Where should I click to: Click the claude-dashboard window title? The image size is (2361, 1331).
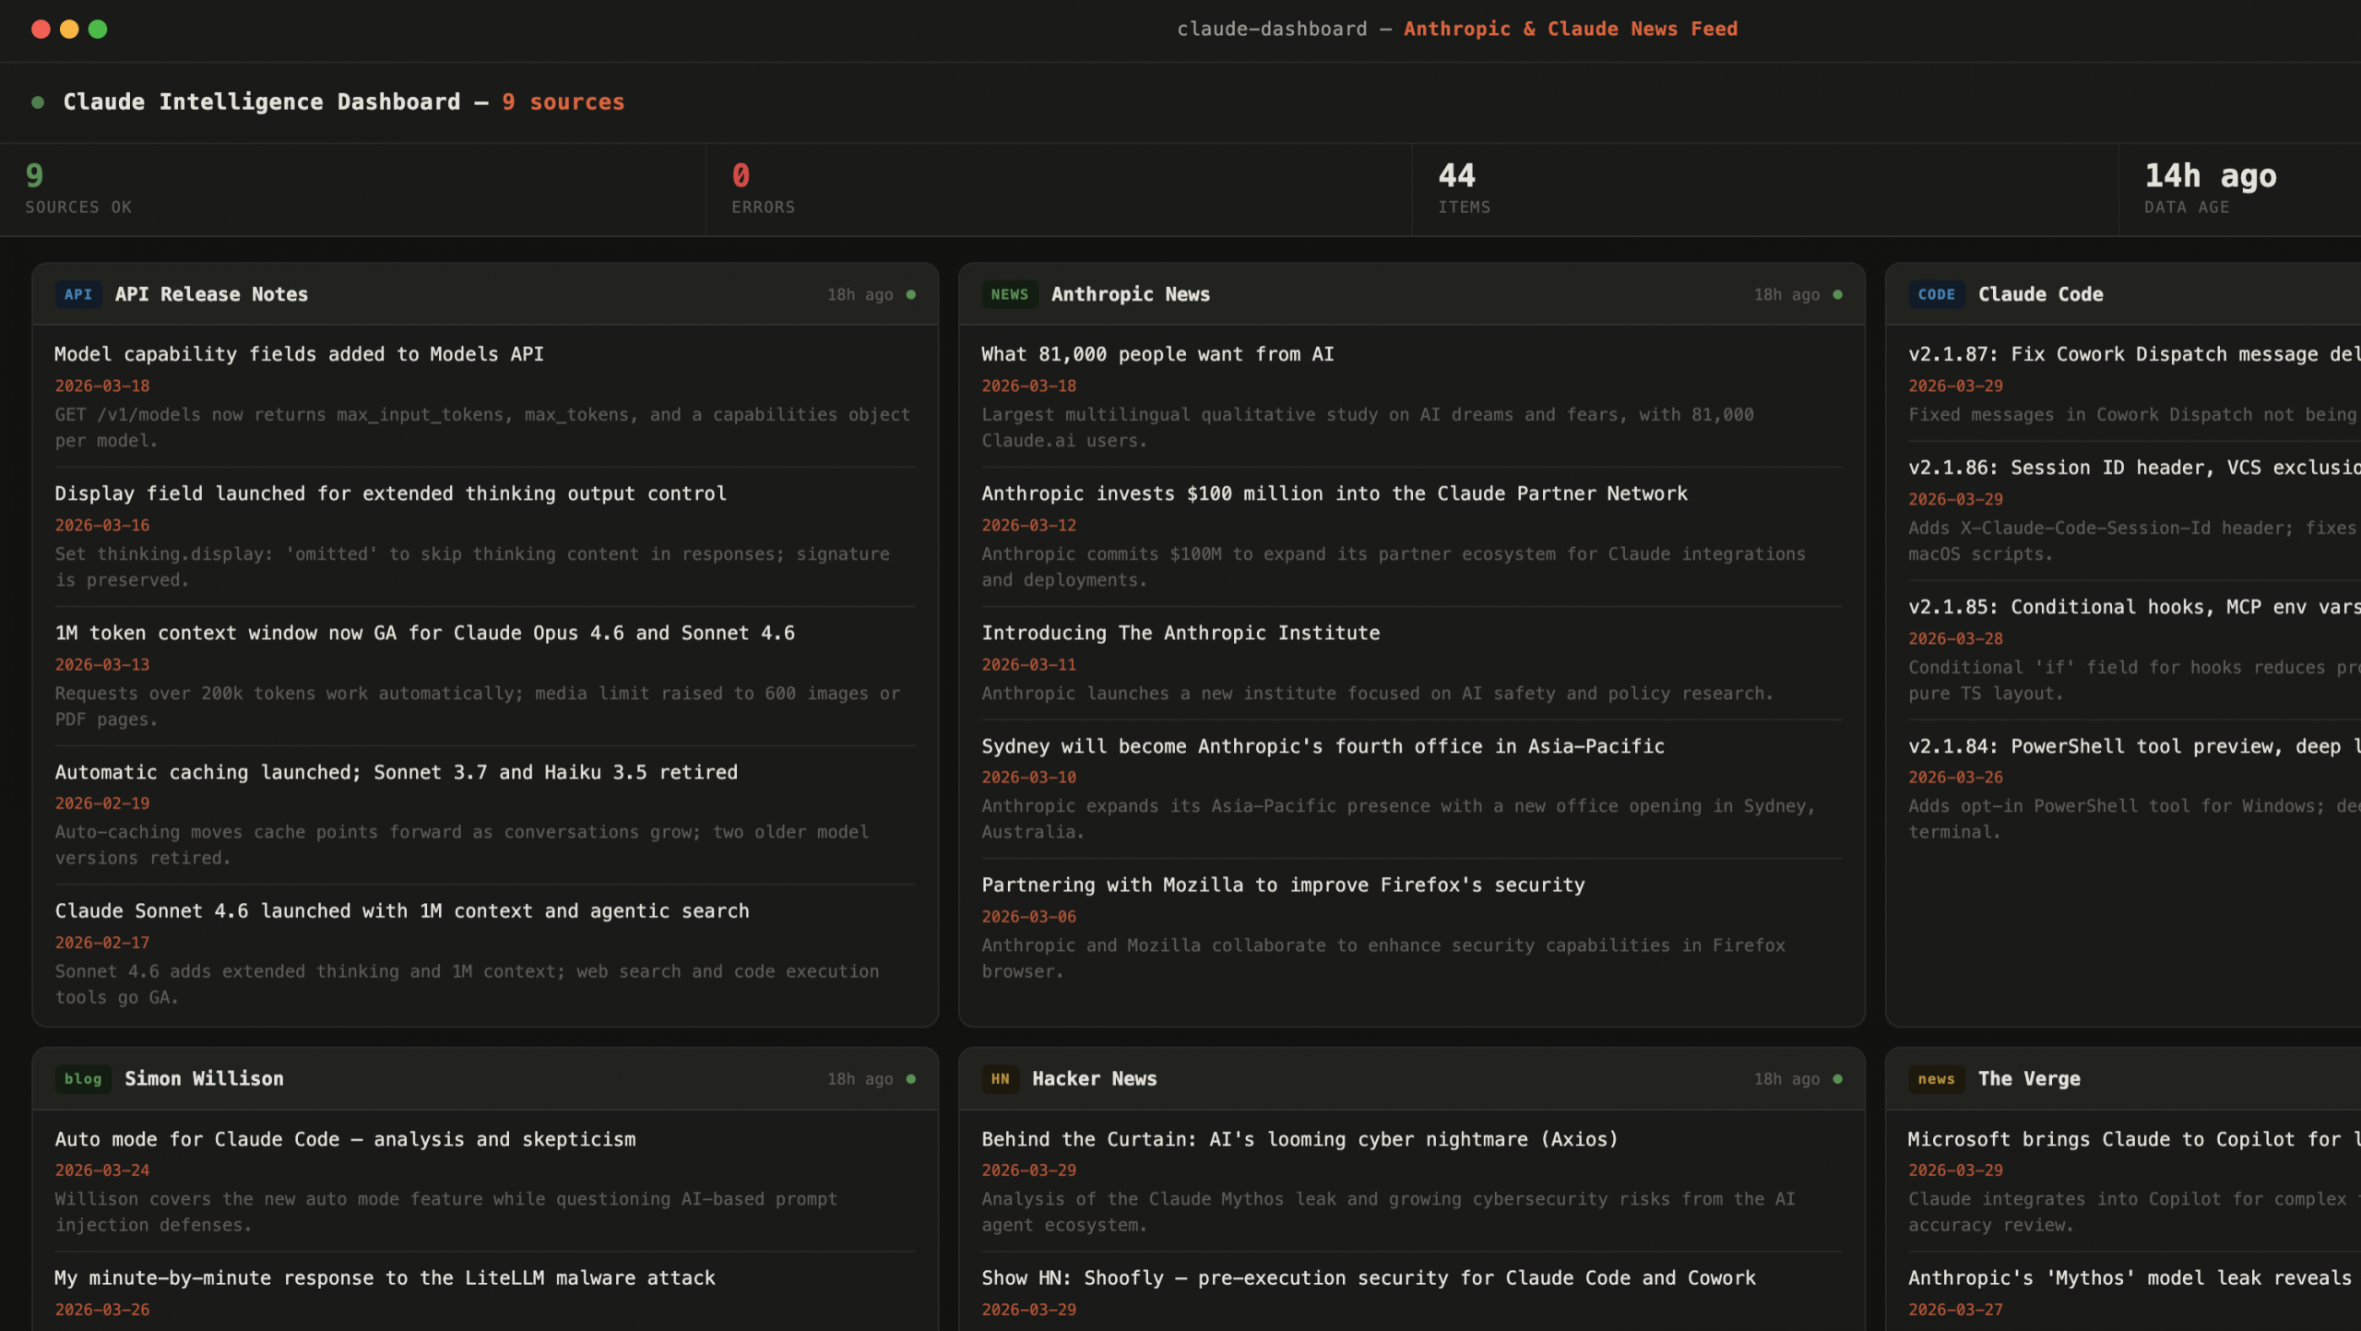(x=1273, y=29)
